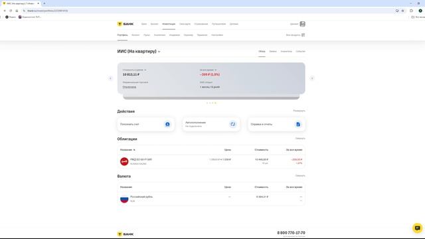Click the 'Справки и отчеты' action card
This screenshot has width=425, height=239.
276,124
